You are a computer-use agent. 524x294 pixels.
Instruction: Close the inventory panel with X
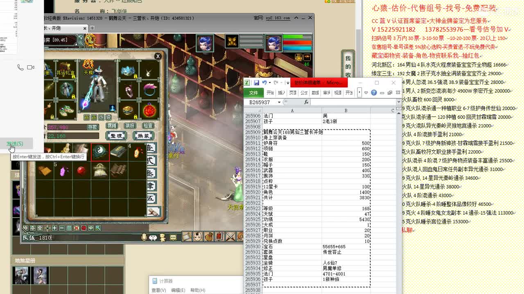pos(158,56)
